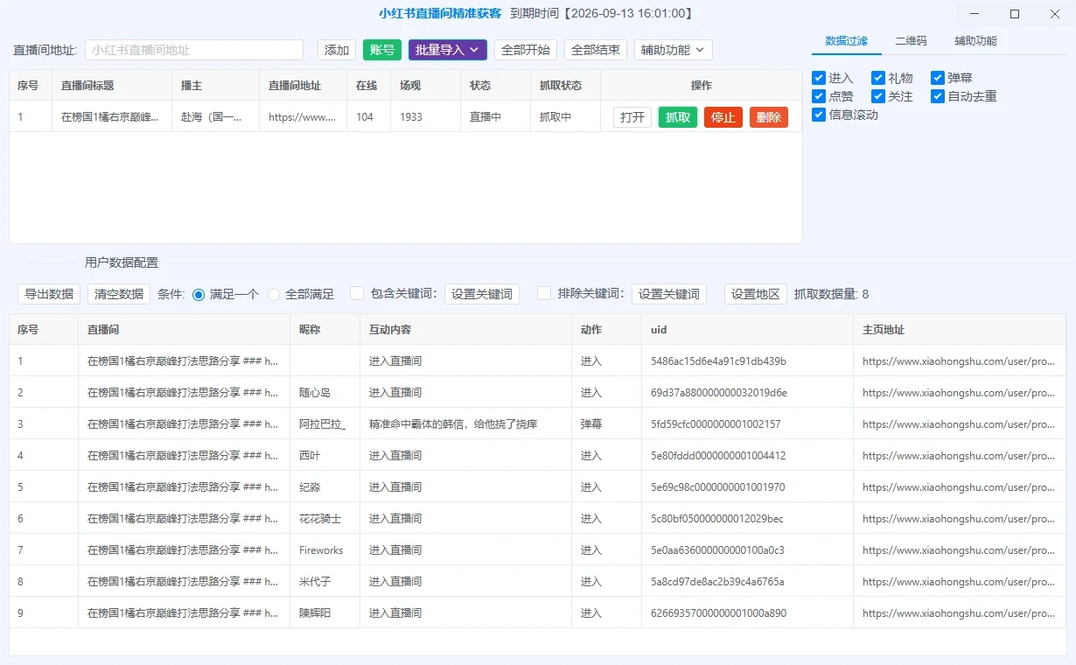Screen dimensions: 1076x665
Task: Click the 精准命中霸体的韩信 comment cell
Action: click(465, 424)
